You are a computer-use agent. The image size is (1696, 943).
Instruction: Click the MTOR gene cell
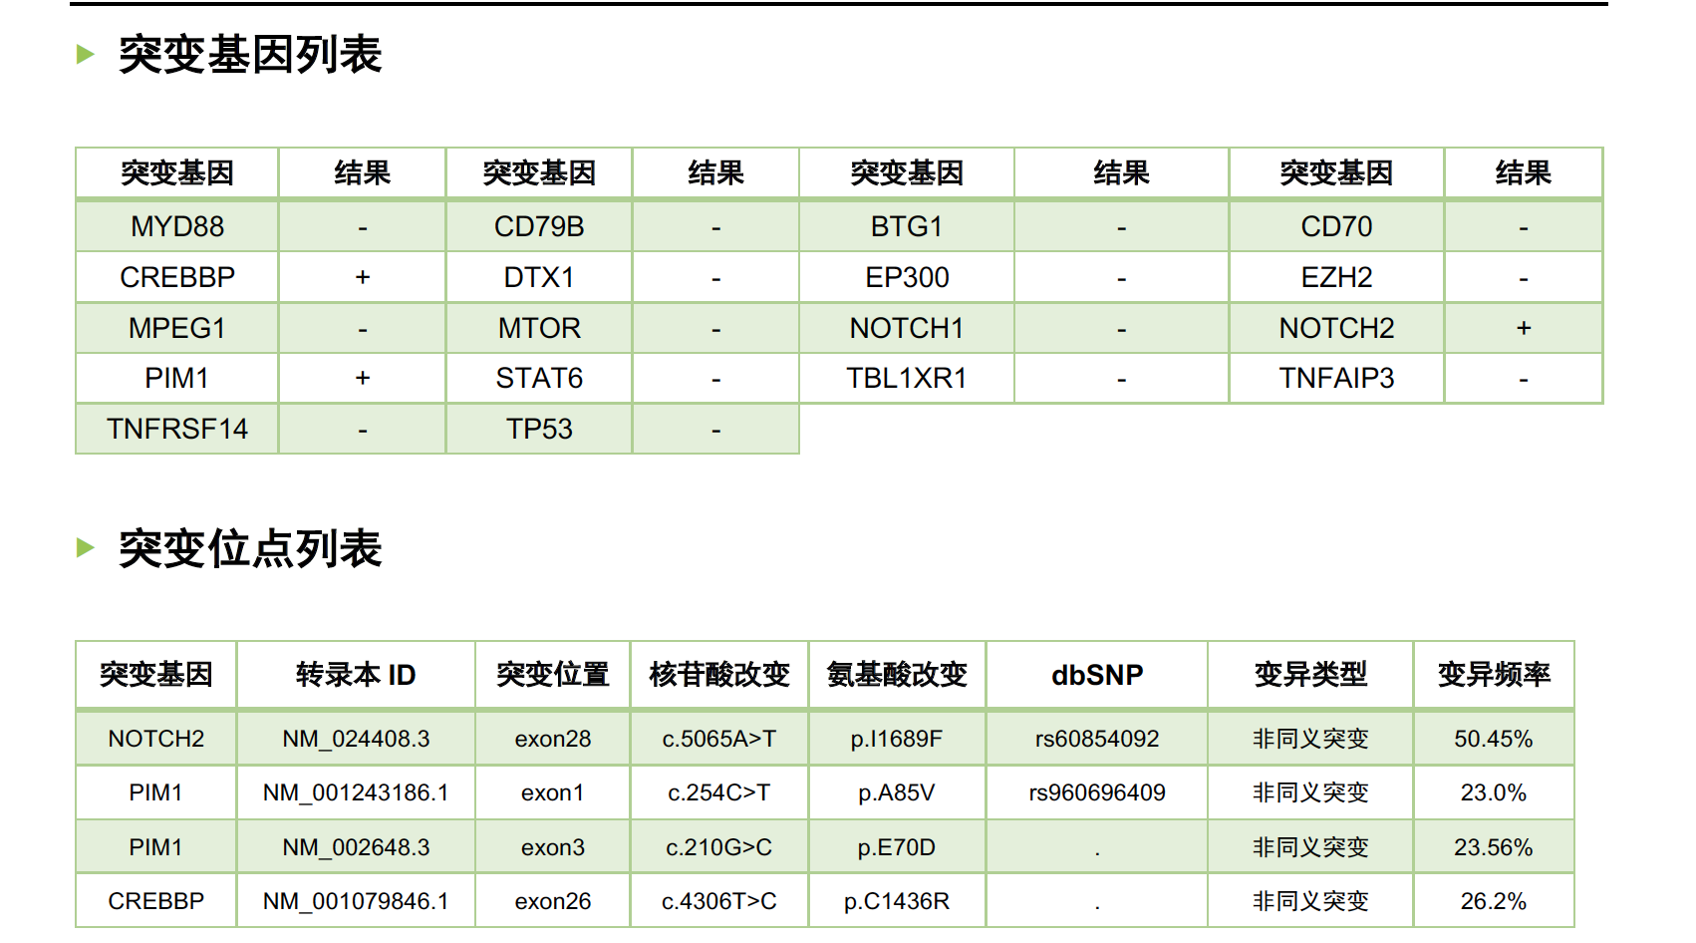coord(539,328)
